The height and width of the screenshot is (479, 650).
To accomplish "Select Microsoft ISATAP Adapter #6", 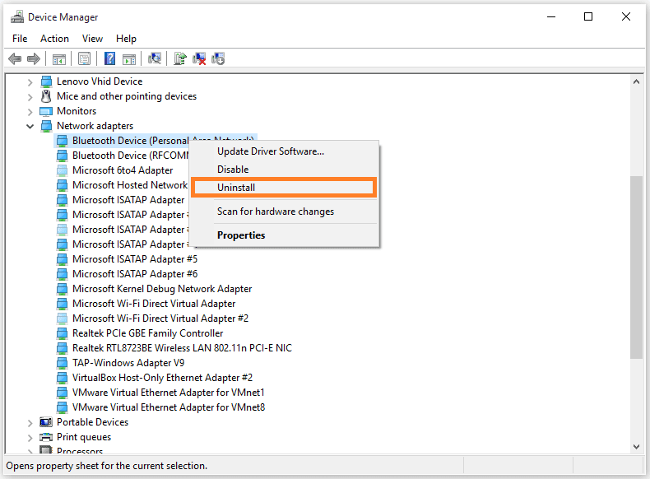I will tap(135, 274).
